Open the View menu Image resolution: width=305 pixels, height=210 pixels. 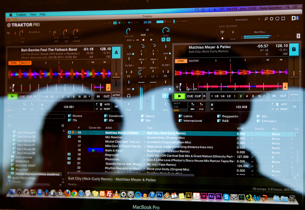33,14
